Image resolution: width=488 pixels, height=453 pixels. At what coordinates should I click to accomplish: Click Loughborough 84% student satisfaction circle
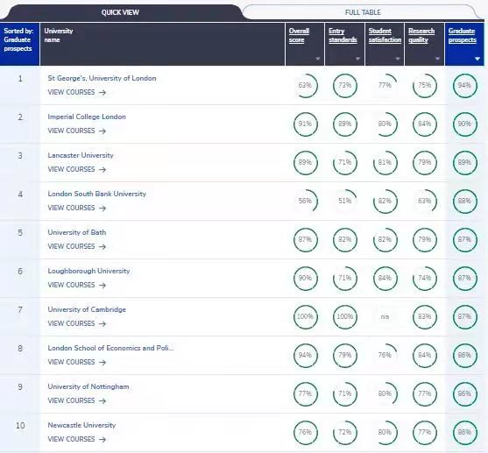(385, 279)
